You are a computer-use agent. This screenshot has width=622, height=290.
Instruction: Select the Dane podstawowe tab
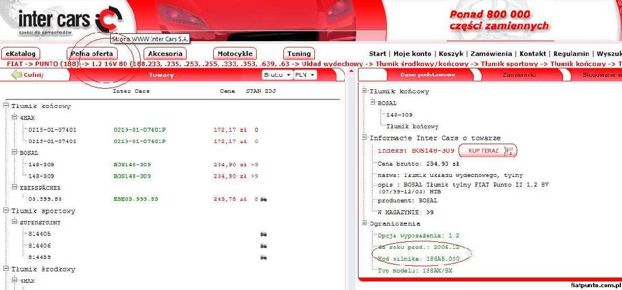tap(427, 75)
